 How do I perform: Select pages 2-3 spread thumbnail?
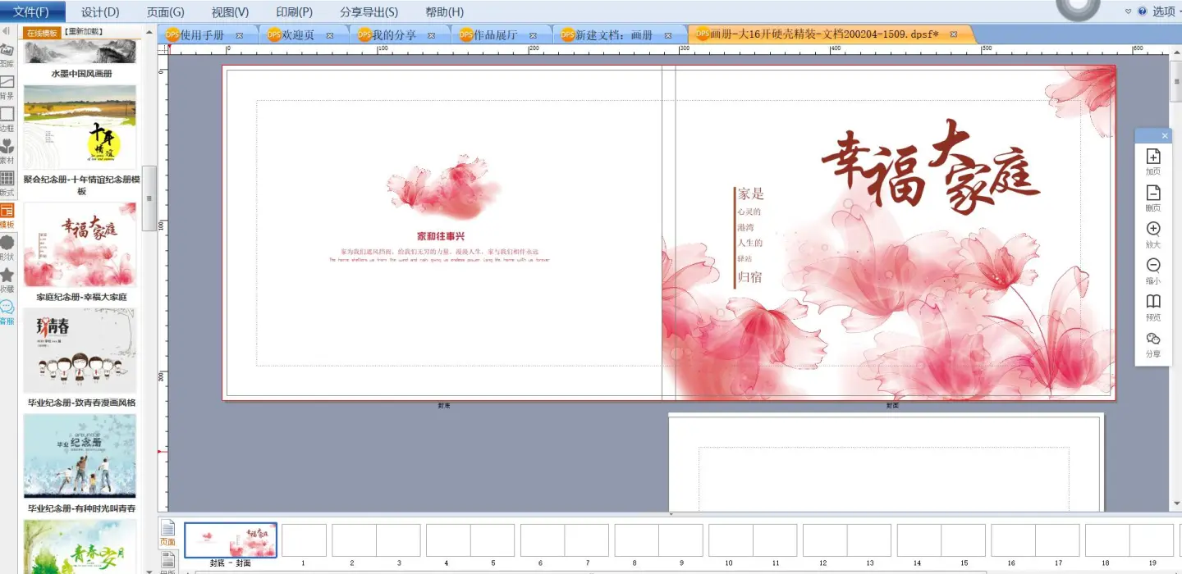[376, 540]
